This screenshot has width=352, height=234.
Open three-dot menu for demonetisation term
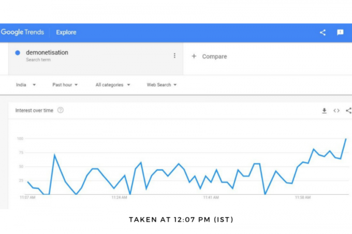tap(174, 56)
